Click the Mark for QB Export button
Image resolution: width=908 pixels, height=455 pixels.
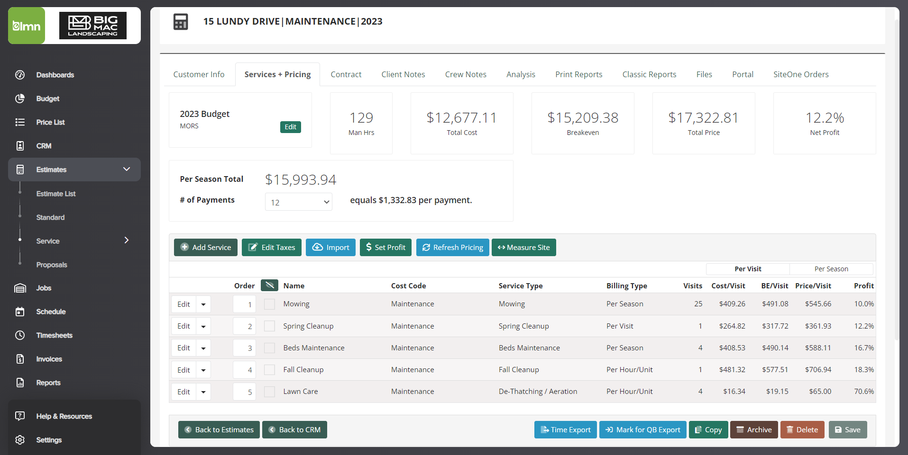[x=643, y=429]
